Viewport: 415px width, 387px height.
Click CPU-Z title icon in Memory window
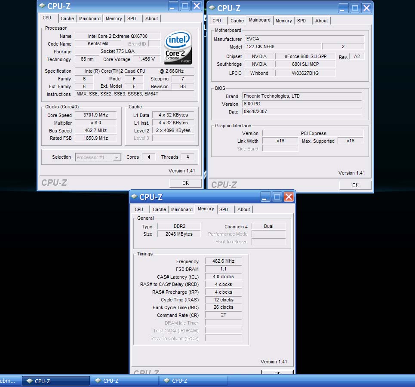134,196
